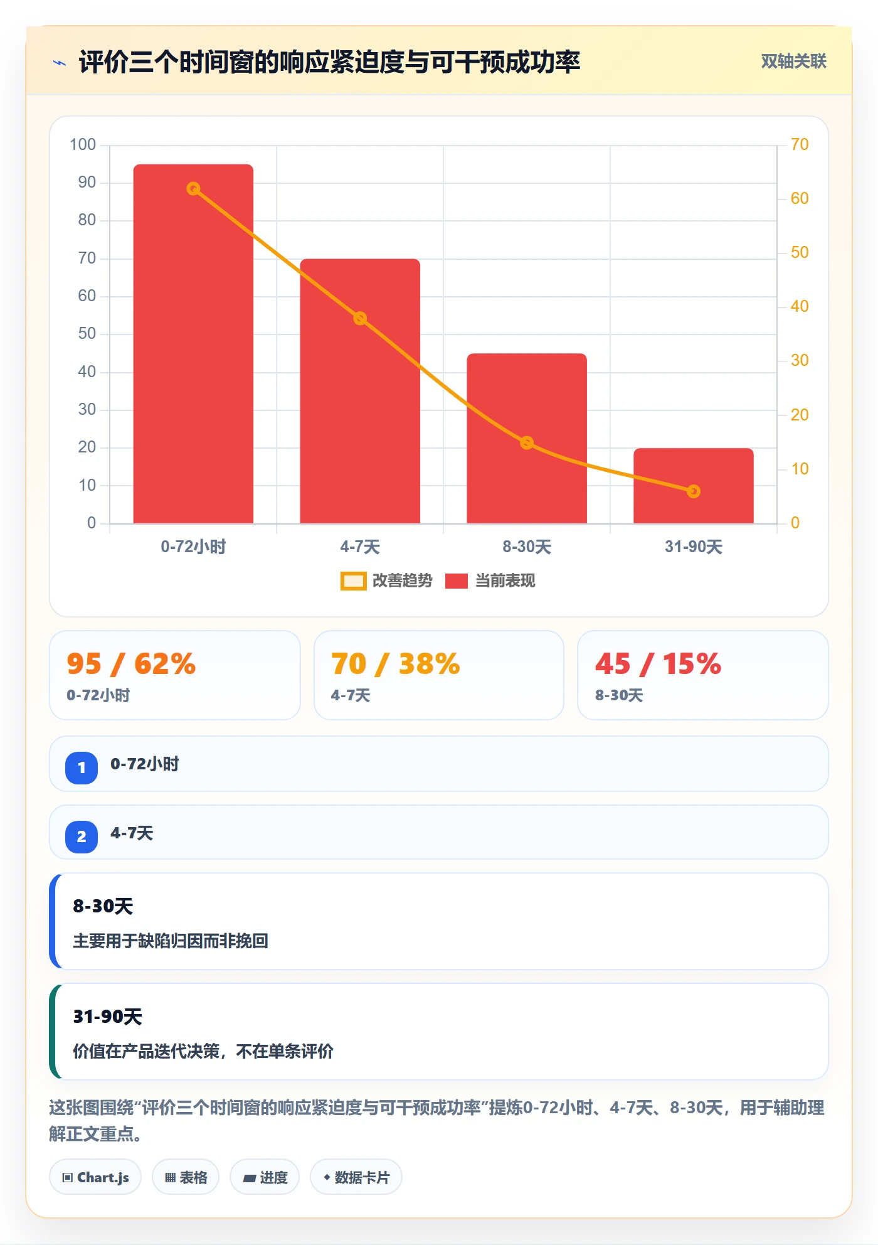This screenshot has width=878, height=1245.
Task: Click the red bar for 4-7天
Action: [x=360, y=391]
